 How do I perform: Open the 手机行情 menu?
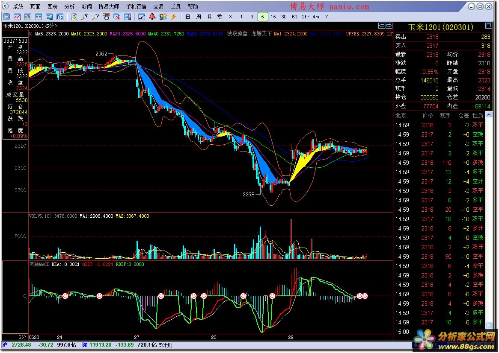136,7
